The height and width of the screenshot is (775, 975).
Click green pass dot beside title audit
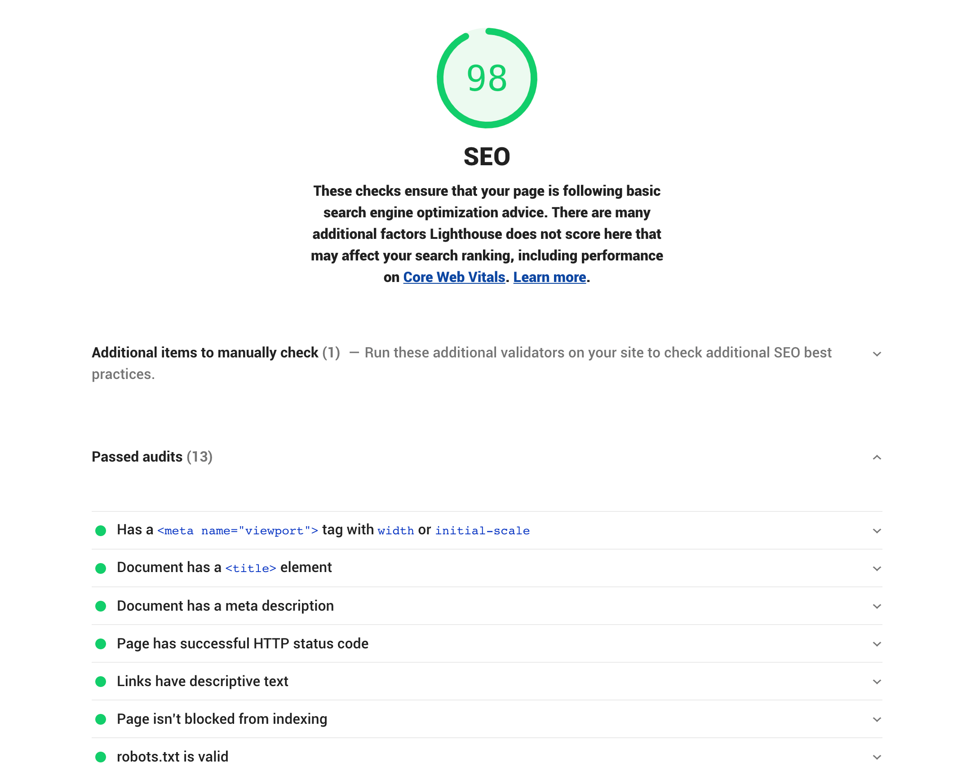pyautogui.click(x=101, y=568)
